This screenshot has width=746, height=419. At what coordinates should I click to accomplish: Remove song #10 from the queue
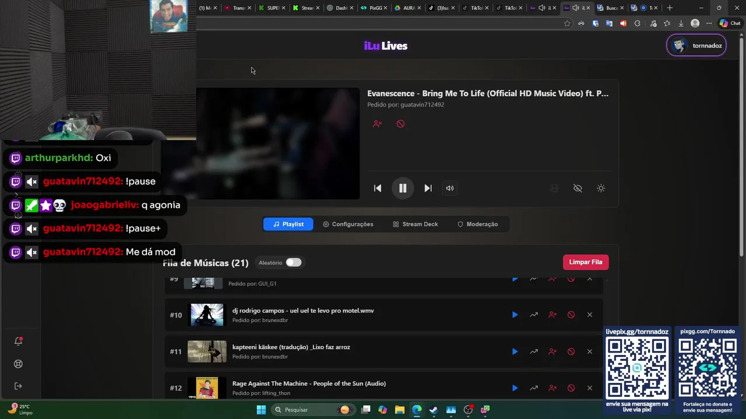click(x=589, y=315)
